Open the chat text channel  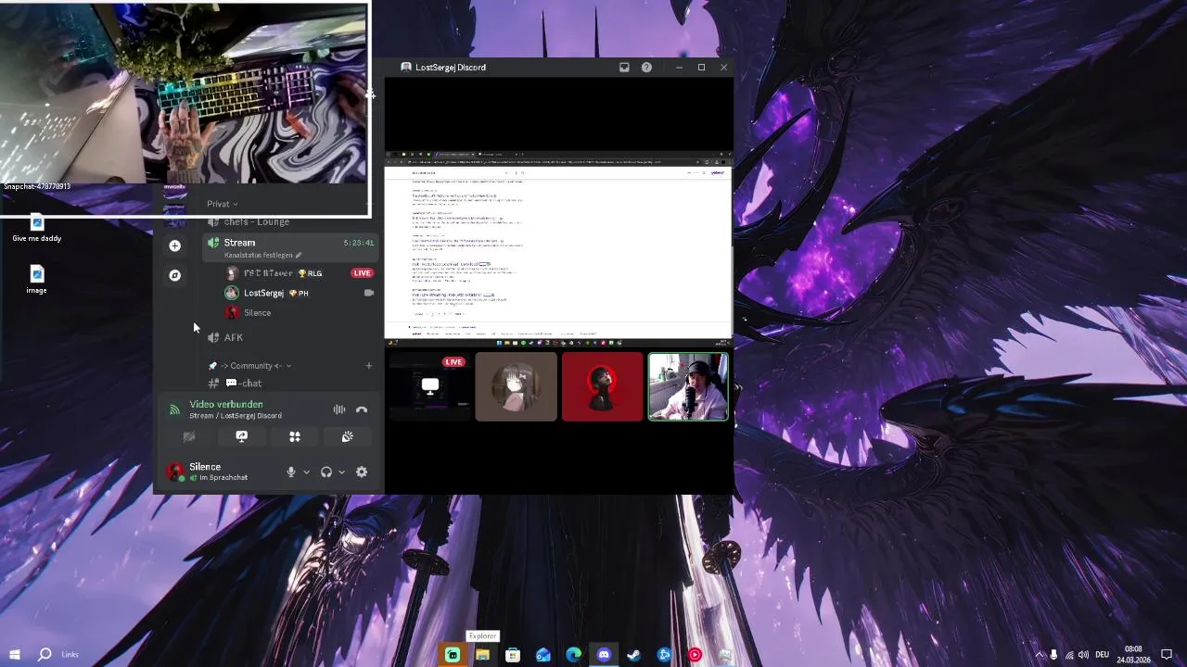click(x=244, y=384)
